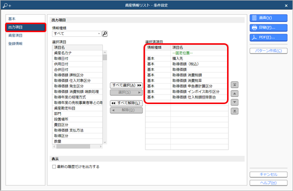Click the horizontal scrollbar thumb under 選択項目 list
The image size is (293, 191).
click(x=74, y=147)
